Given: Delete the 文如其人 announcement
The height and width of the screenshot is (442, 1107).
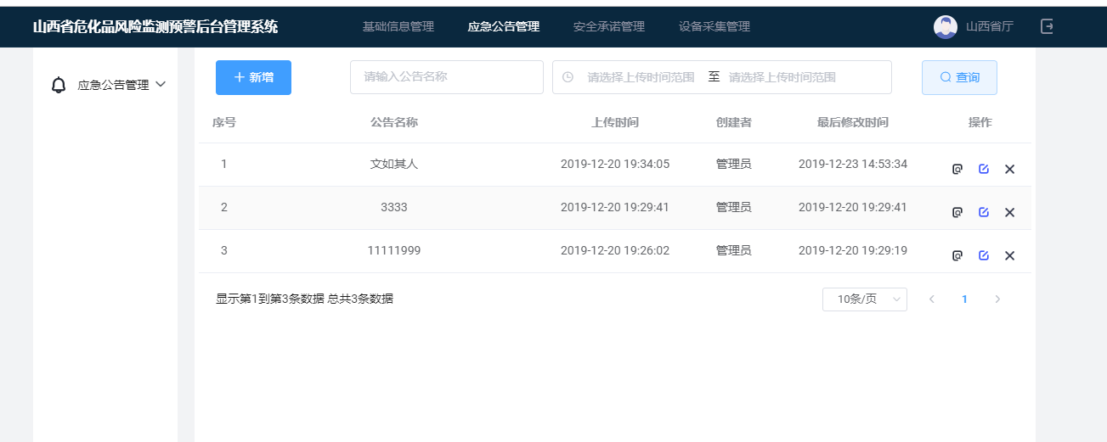Looking at the screenshot, I should pos(1009,169).
